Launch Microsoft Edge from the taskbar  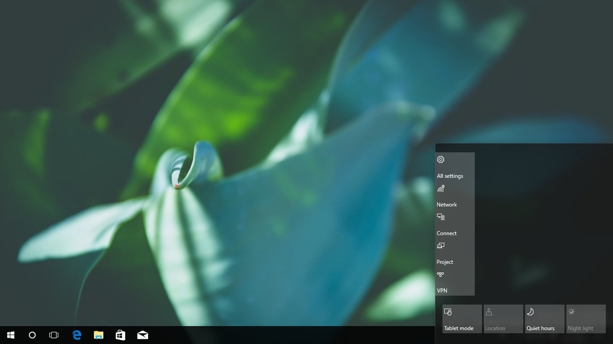point(77,335)
